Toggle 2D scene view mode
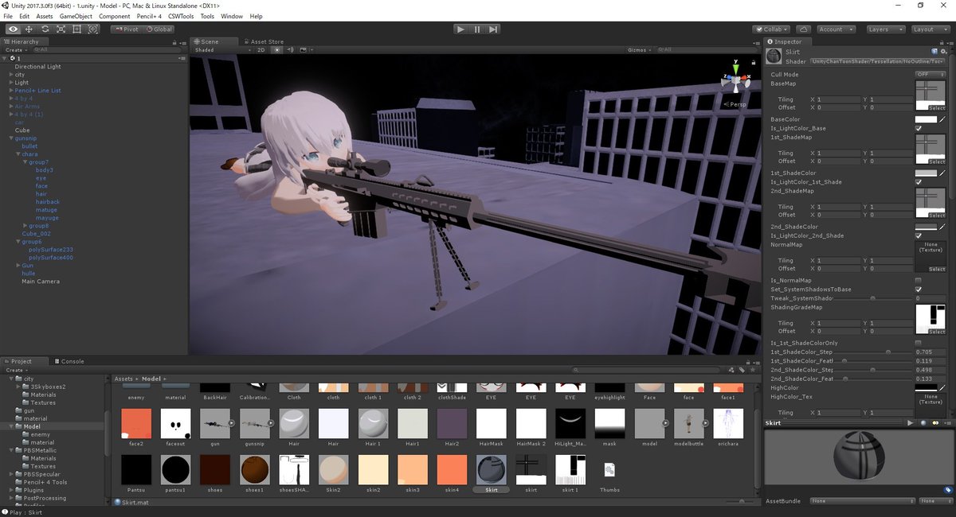 coord(261,50)
